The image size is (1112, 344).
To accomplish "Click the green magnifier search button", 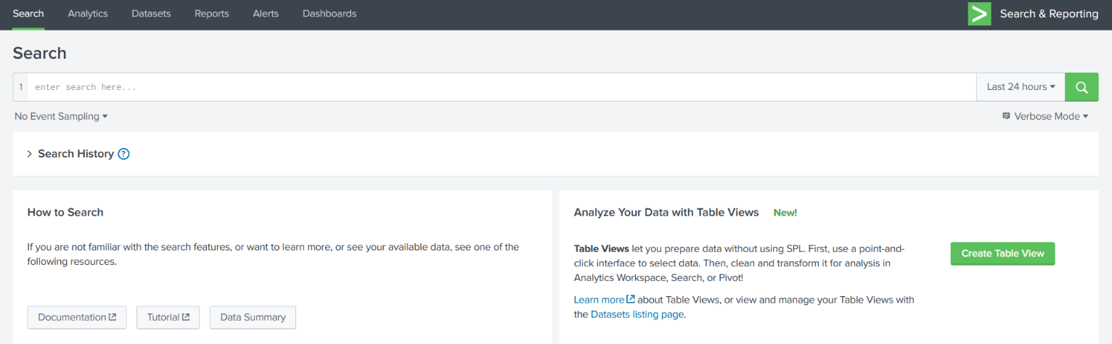I will [1082, 87].
